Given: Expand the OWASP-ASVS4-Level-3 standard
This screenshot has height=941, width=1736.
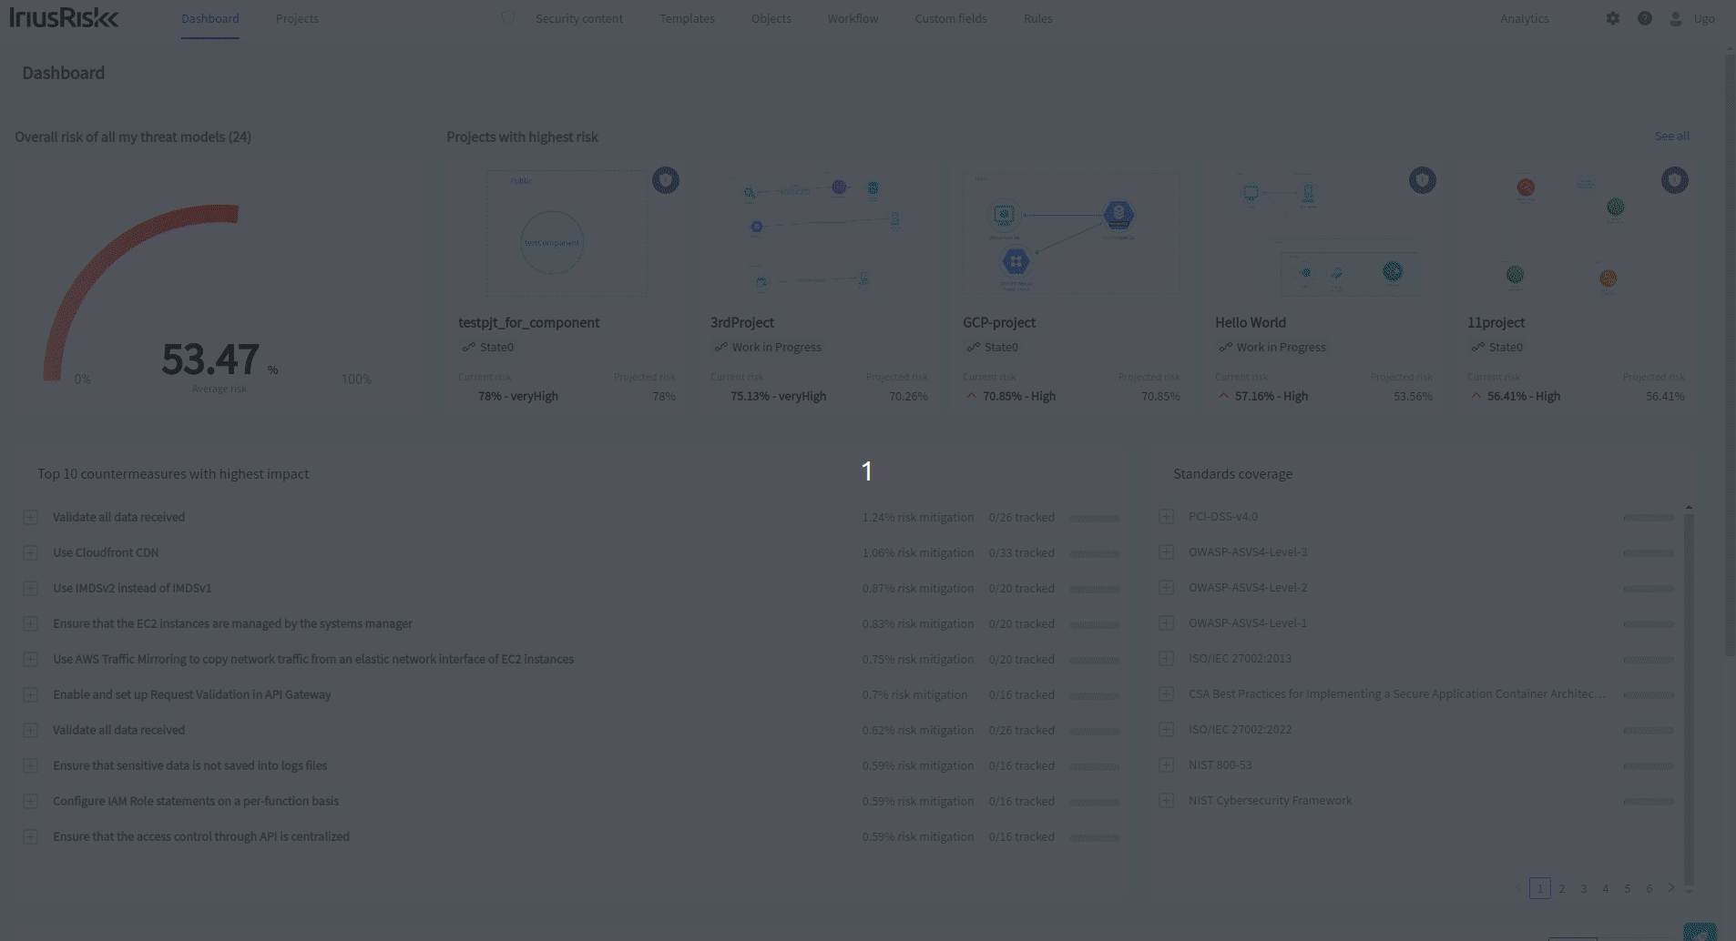Looking at the screenshot, I should (1167, 551).
